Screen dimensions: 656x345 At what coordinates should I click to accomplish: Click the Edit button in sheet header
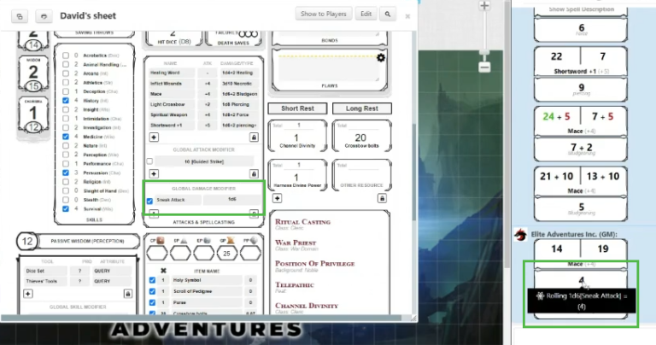click(366, 14)
